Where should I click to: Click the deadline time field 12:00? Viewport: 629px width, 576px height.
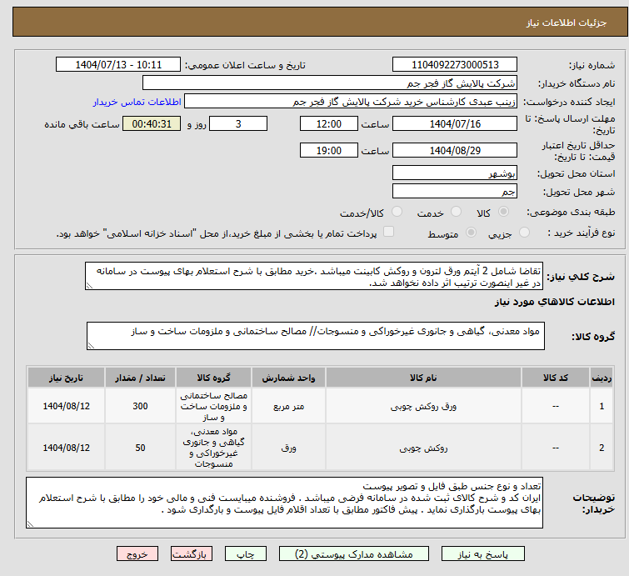(x=329, y=123)
